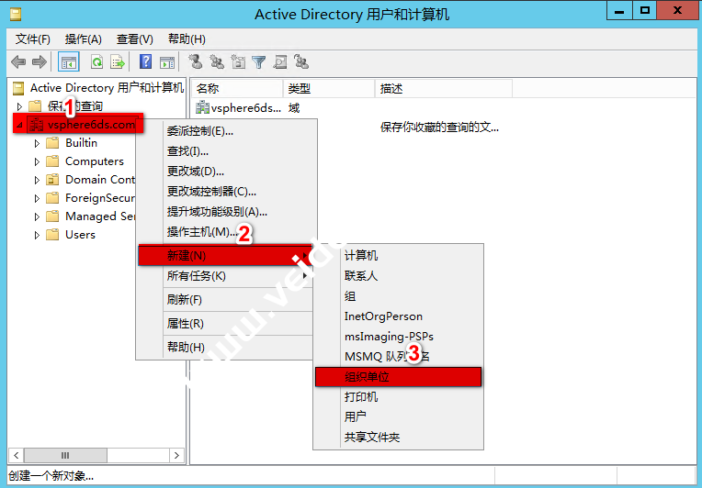Expand the Users tree node
This screenshot has height=488, width=702.
(37, 235)
